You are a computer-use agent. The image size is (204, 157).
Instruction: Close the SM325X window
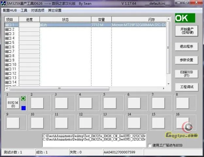(196, 3)
